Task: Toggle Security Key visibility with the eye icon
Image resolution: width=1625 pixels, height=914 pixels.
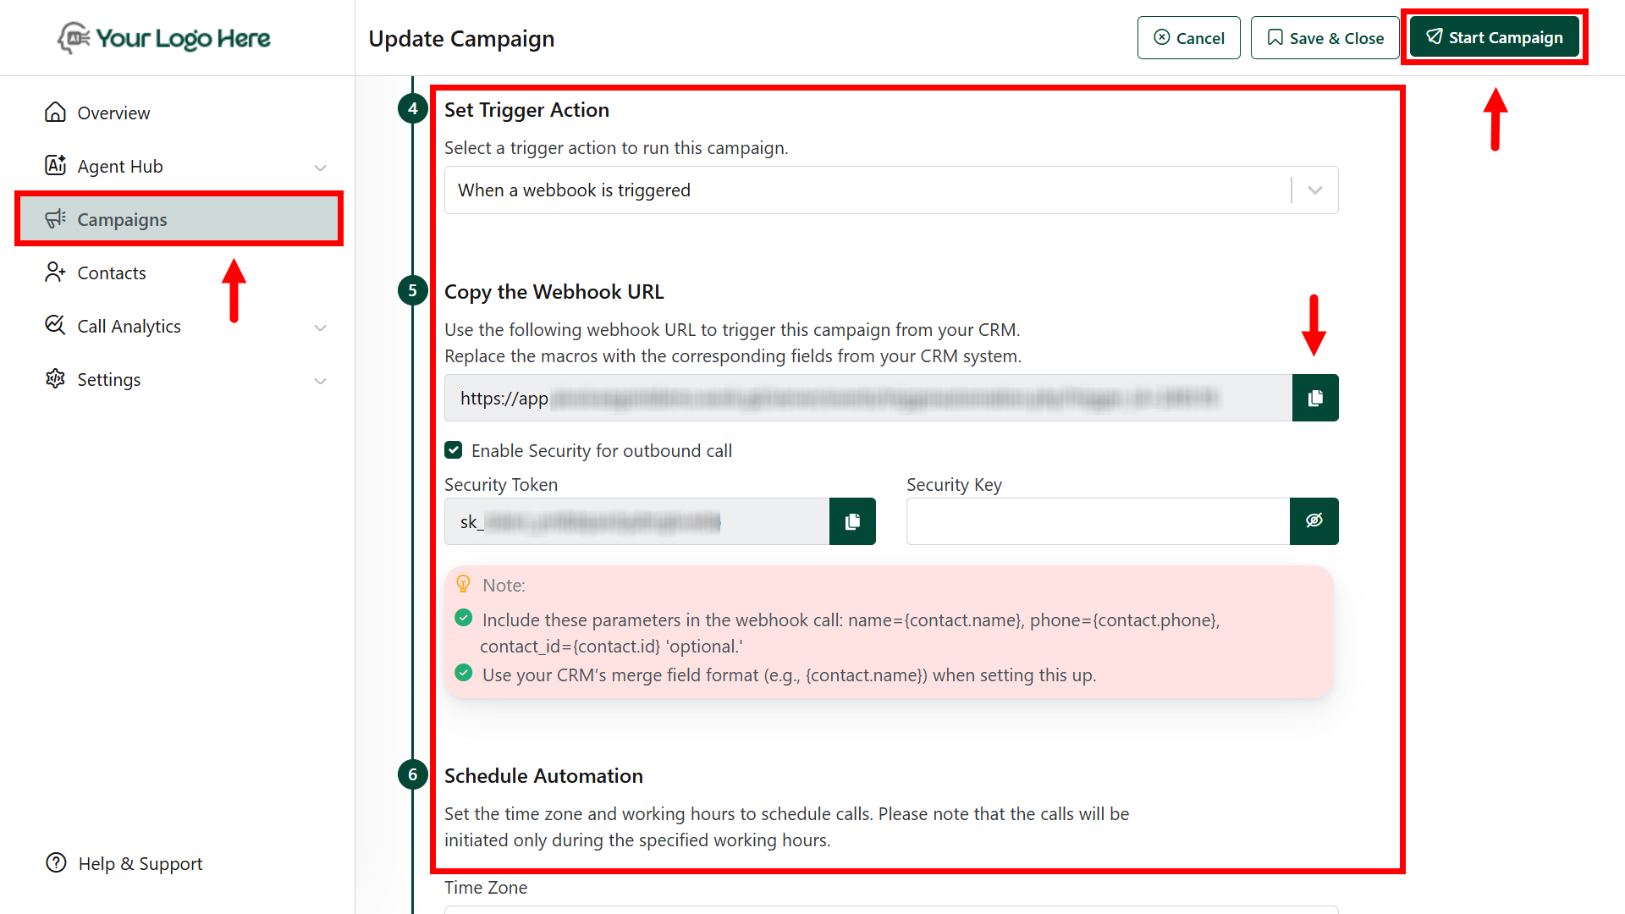Action: [1314, 521]
